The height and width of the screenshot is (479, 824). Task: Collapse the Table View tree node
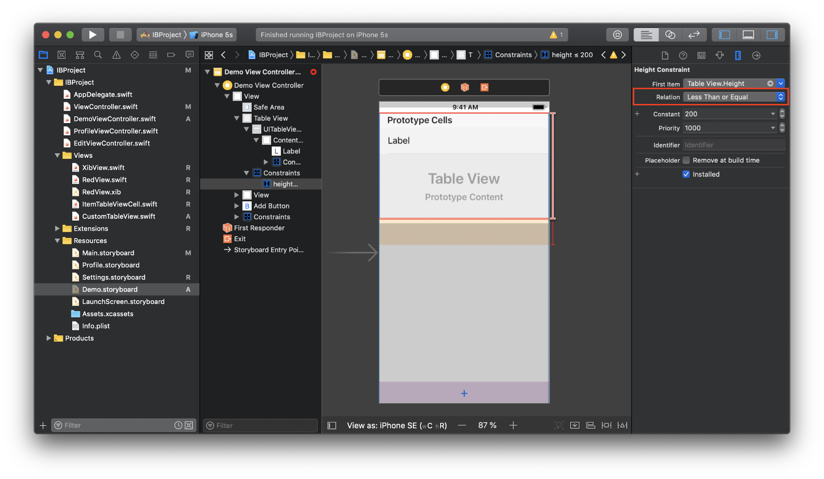click(x=237, y=118)
